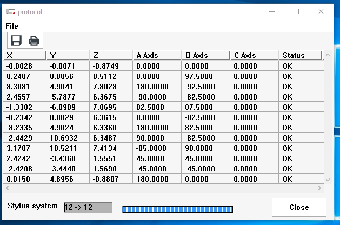This screenshot has height=225, width=340.
Task: Click the A Axis column header
Action: [157, 55]
